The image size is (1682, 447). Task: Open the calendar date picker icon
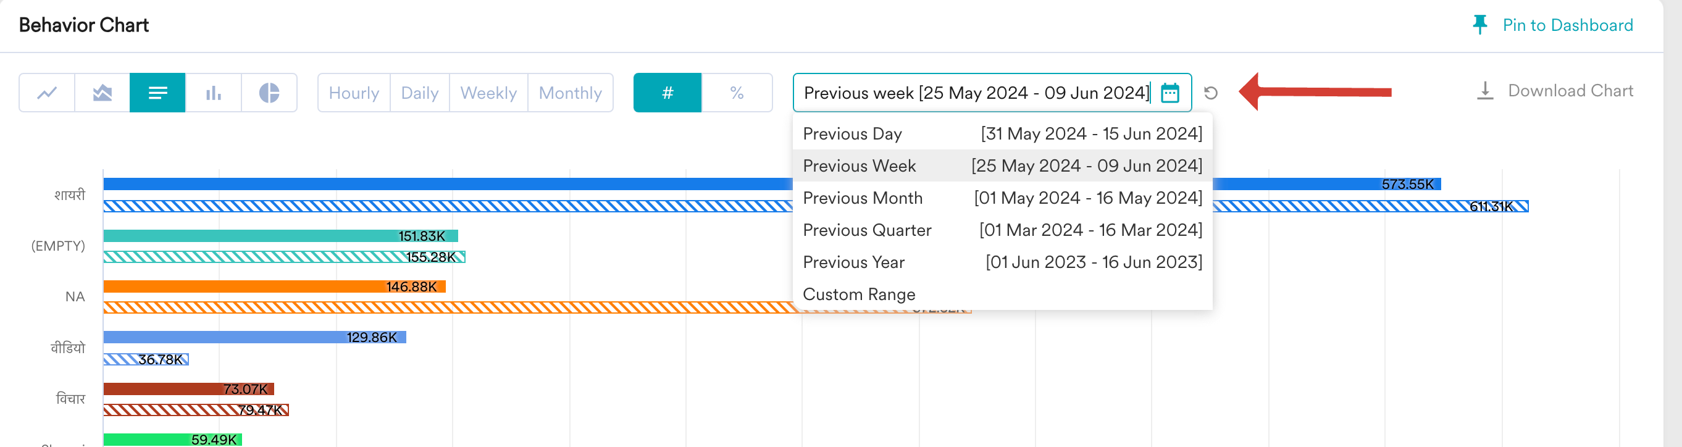[1169, 93]
